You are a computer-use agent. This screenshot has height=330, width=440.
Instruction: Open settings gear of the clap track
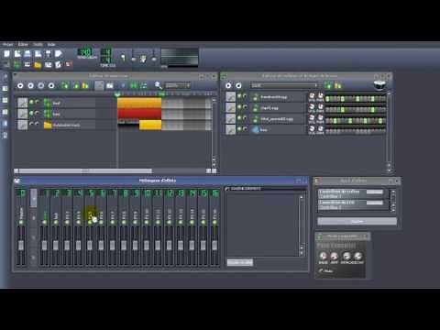click(230, 107)
